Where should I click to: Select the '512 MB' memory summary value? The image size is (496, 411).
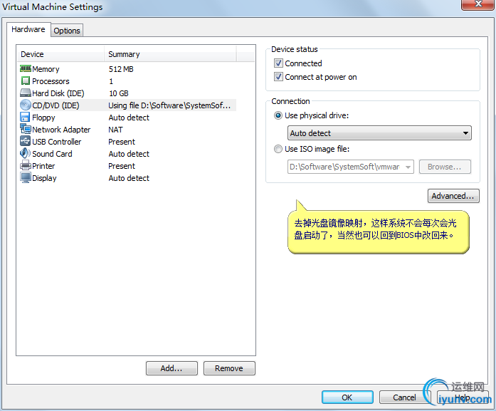tap(121, 69)
